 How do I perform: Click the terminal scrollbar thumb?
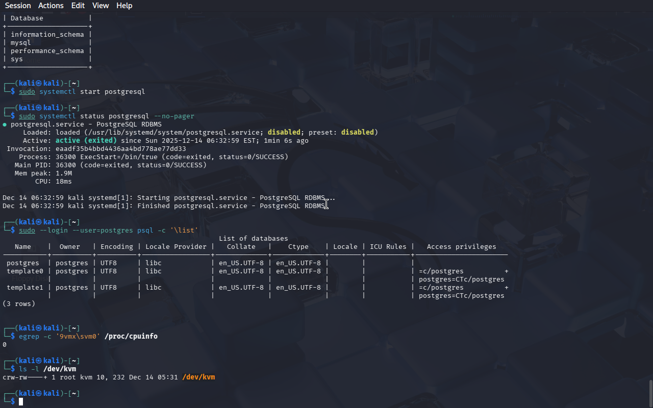(x=650, y=393)
